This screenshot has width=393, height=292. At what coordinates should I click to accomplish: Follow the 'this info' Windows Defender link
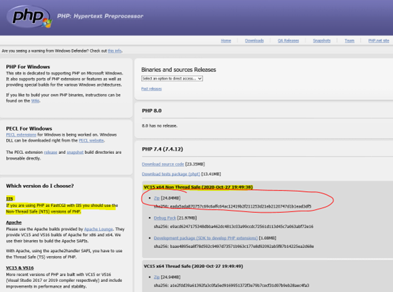pos(115,51)
